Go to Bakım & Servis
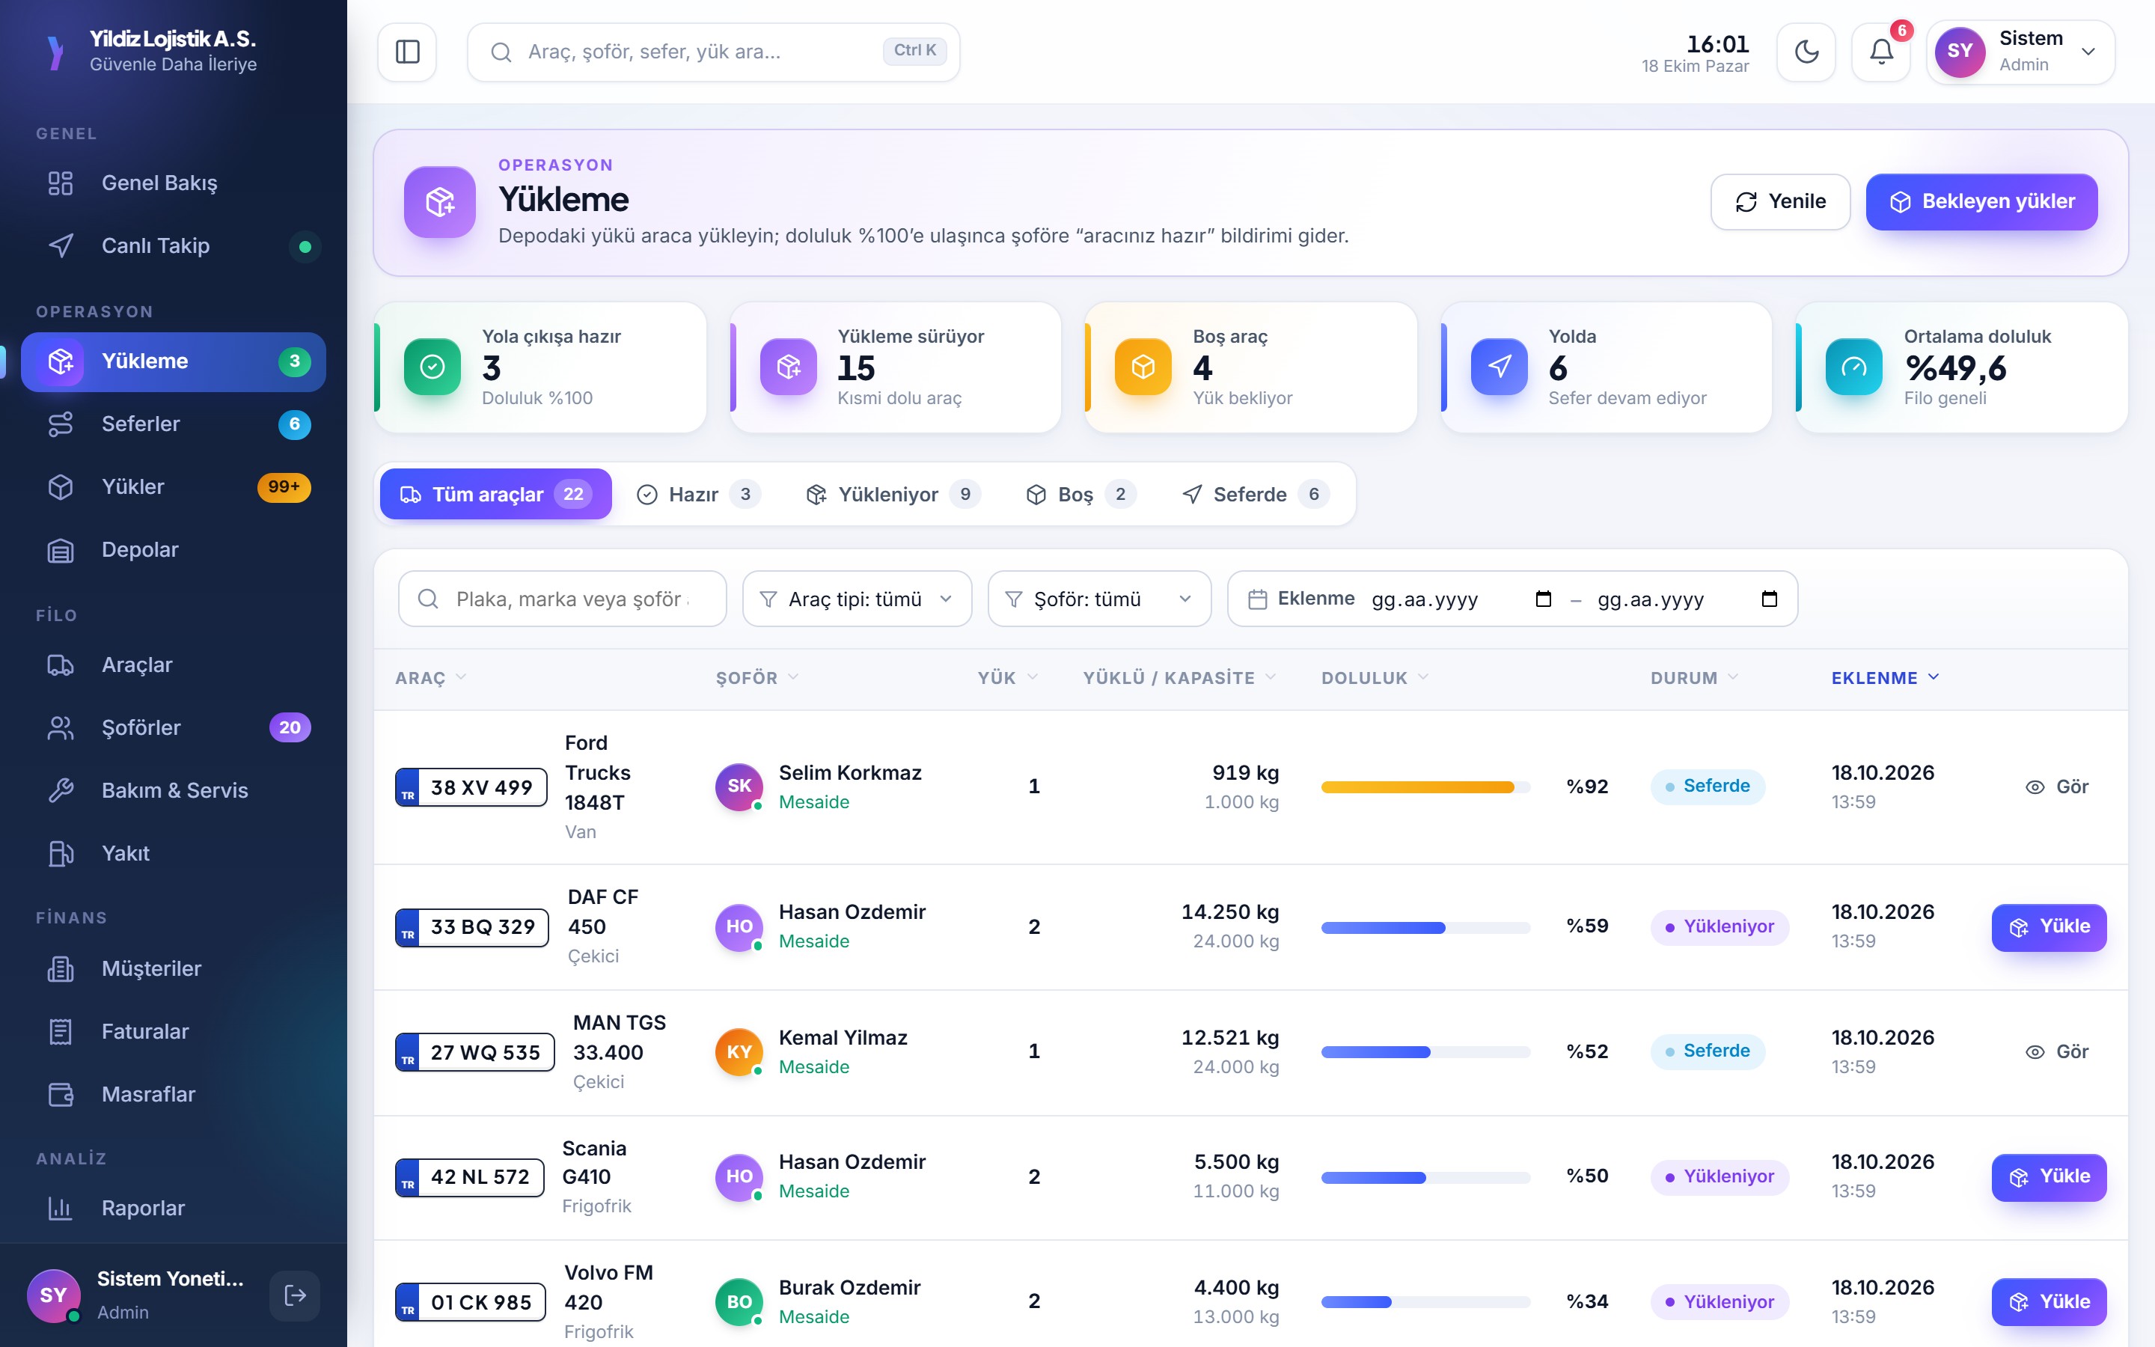Screen dimensions: 2155x1347 click(x=174, y=790)
